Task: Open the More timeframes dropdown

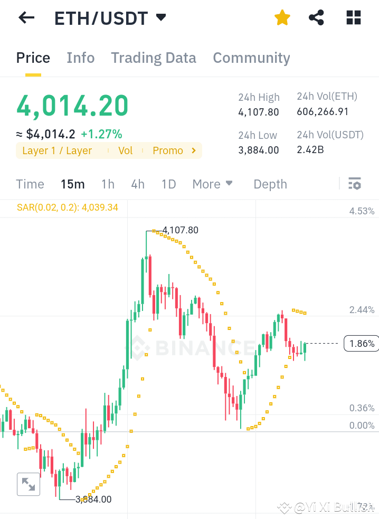Action: (x=212, y=184)
